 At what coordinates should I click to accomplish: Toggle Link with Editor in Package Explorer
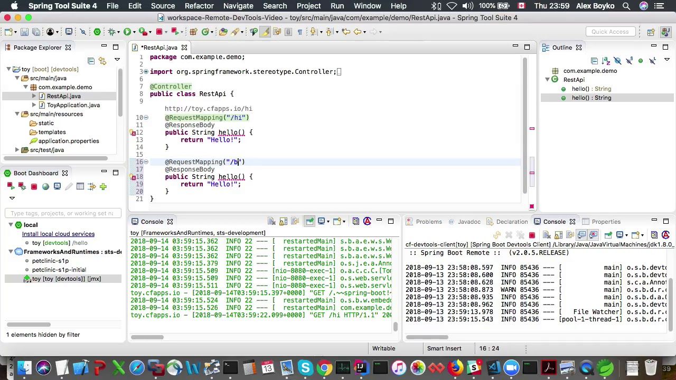click(102, 61)
